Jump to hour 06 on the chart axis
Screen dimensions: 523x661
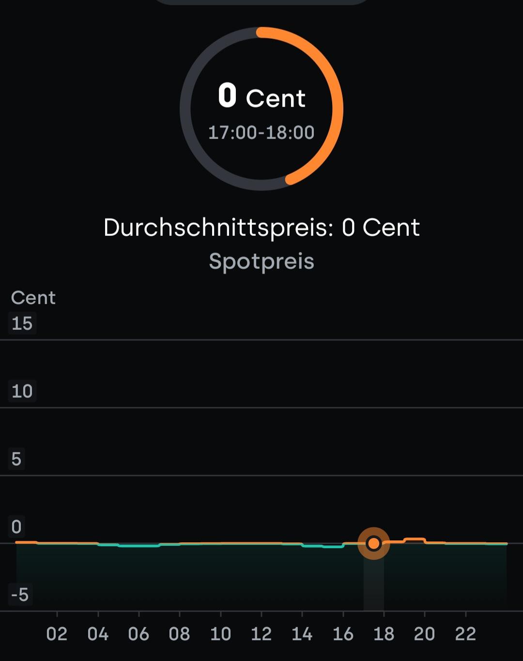pyautogui.click(x=138, y=634)
